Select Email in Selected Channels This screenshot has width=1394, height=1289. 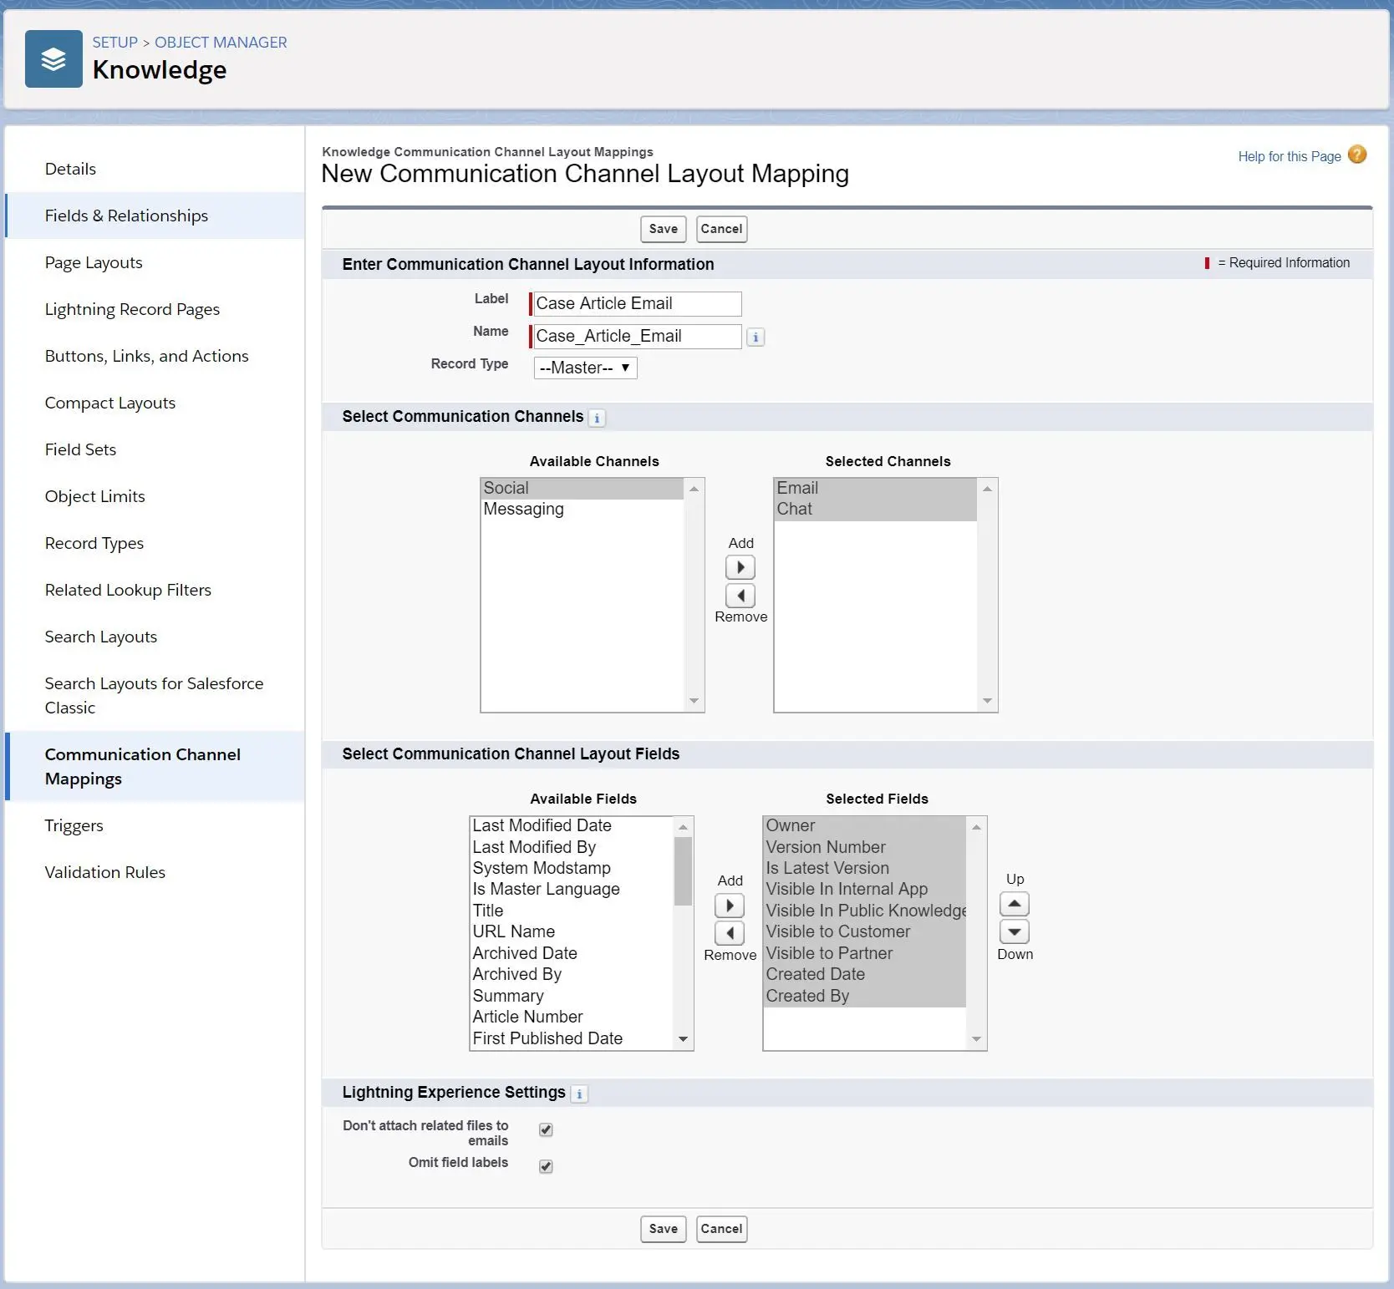(x=876, y=488)
